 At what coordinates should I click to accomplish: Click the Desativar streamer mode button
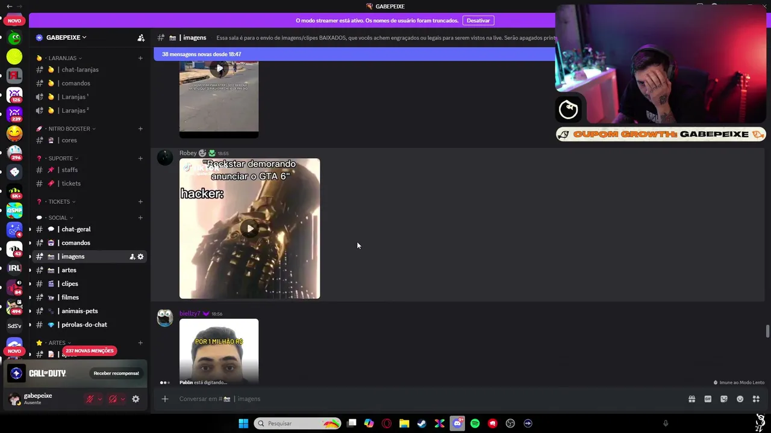(x=478, y=20)
